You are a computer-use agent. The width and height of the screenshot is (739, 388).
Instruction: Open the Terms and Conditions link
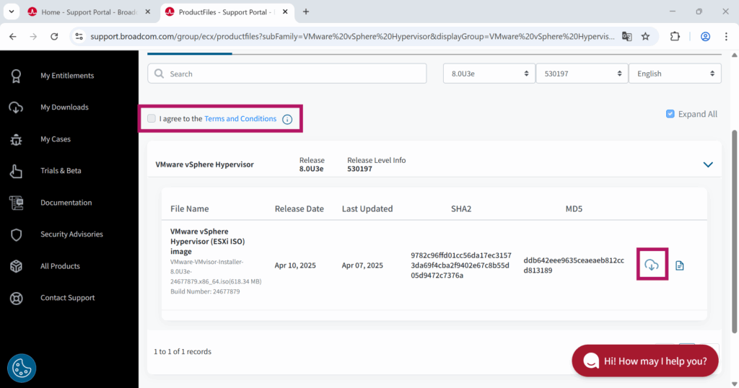coord(240,118)
